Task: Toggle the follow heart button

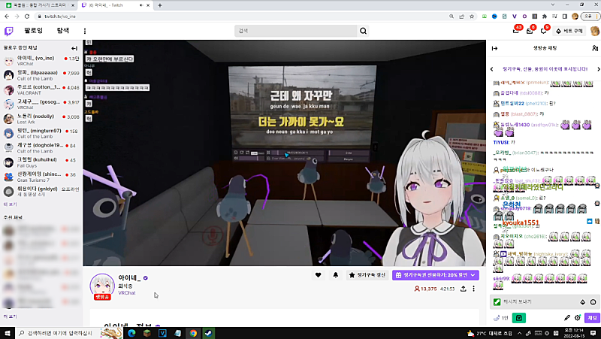Action: click(318, 275)
